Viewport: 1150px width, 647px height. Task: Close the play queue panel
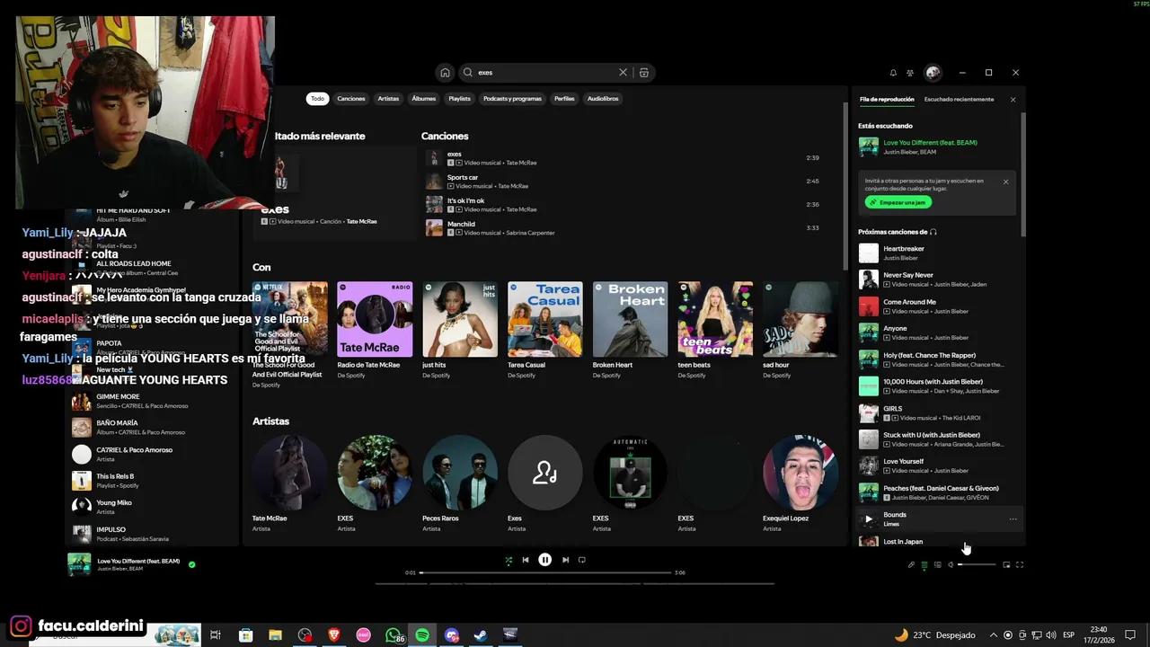click(1013, 100)
